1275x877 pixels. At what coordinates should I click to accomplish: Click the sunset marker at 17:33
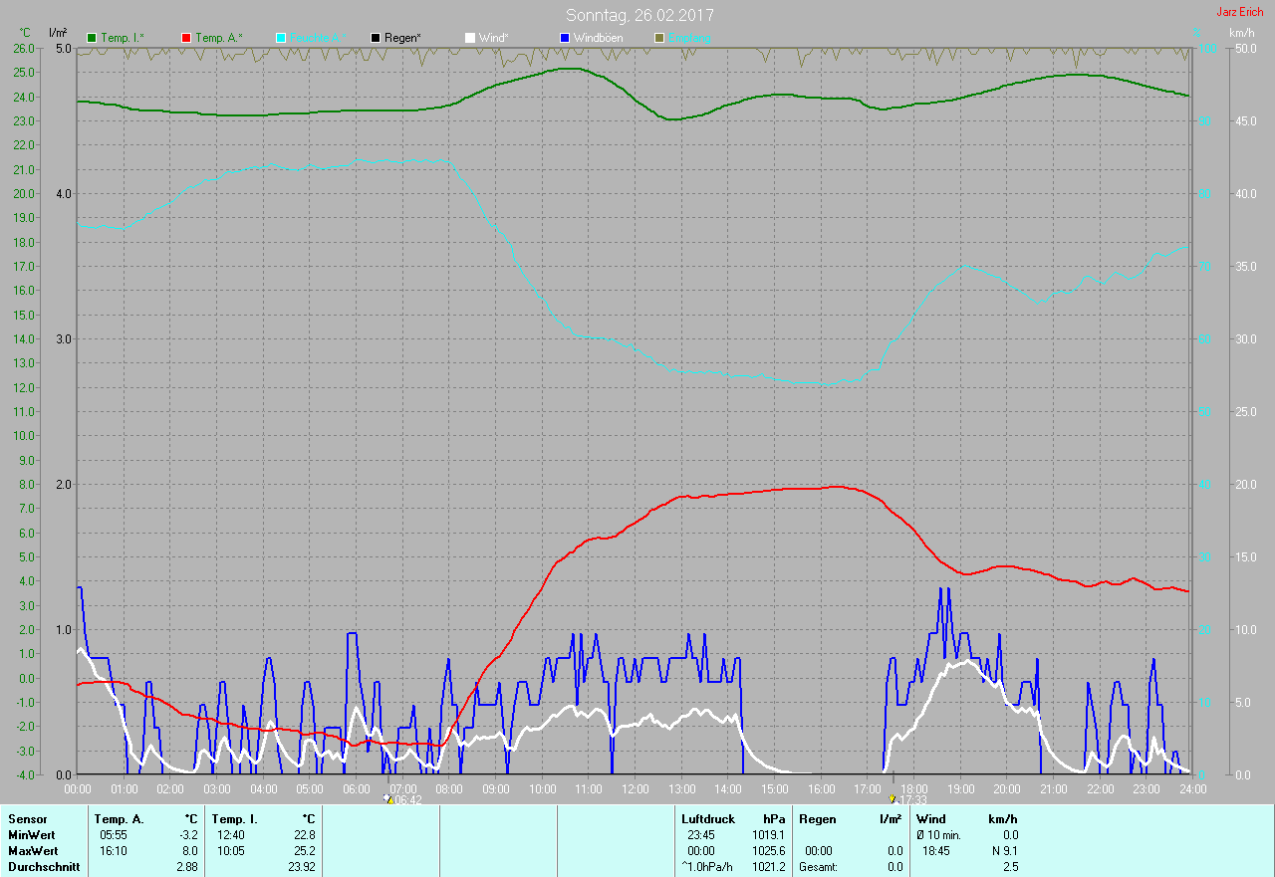pos(892,799)
